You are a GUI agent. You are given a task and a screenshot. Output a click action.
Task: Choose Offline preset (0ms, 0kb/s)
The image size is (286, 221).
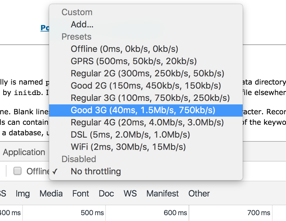click(146, 49)
